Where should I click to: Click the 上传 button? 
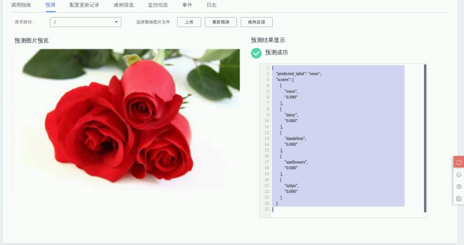coord(189,22)
